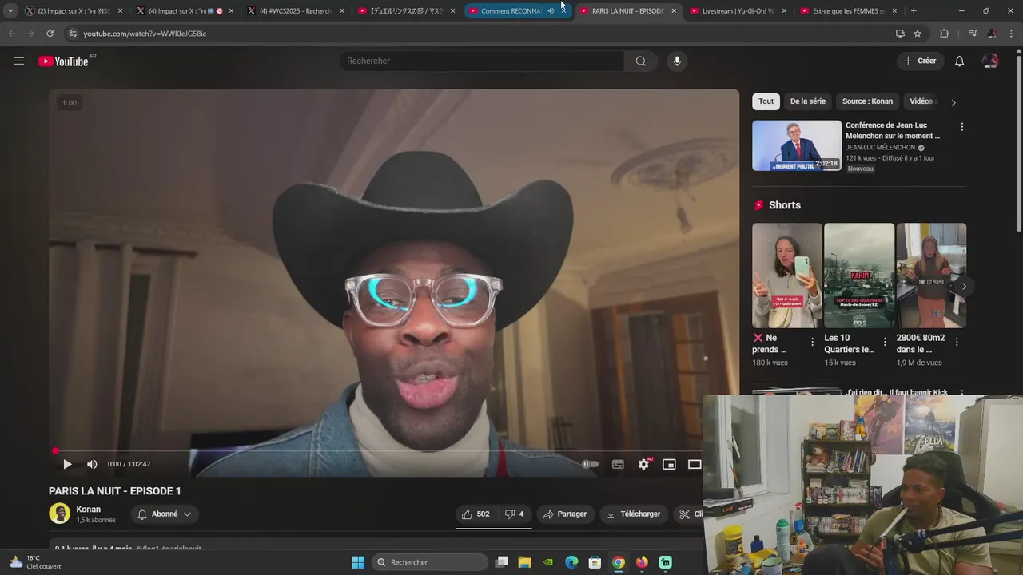Open Chrome extensions puzzle icon
This screenshot has height=575, width=1023.
point(945,34)
